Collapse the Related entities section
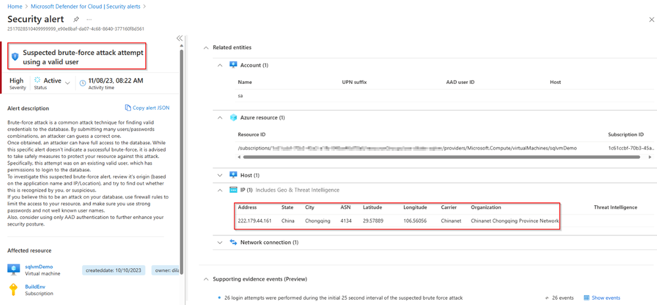The width and height of the screenshot is (657, 305). pyautogui.click(x=205, y=48)
